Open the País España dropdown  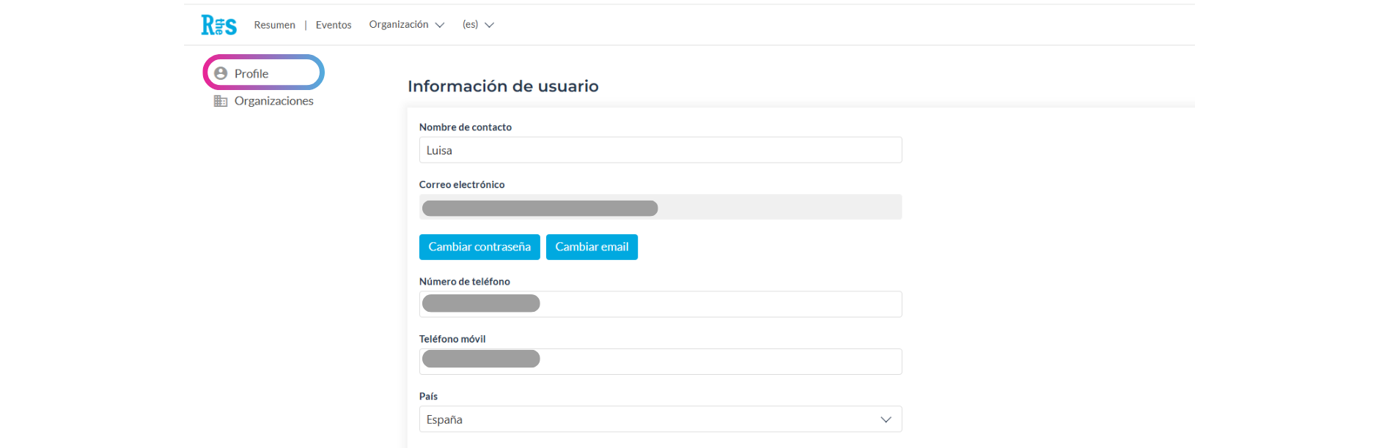(x=661, y=419)
